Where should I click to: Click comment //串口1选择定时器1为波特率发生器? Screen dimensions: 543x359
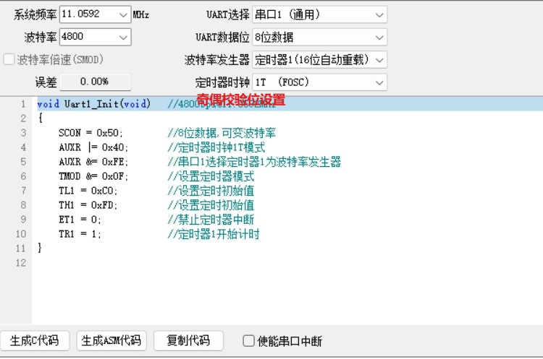coord(254,162)
